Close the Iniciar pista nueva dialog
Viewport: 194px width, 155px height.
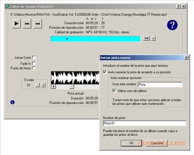pos(186,58)
